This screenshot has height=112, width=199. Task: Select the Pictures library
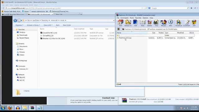22,52
